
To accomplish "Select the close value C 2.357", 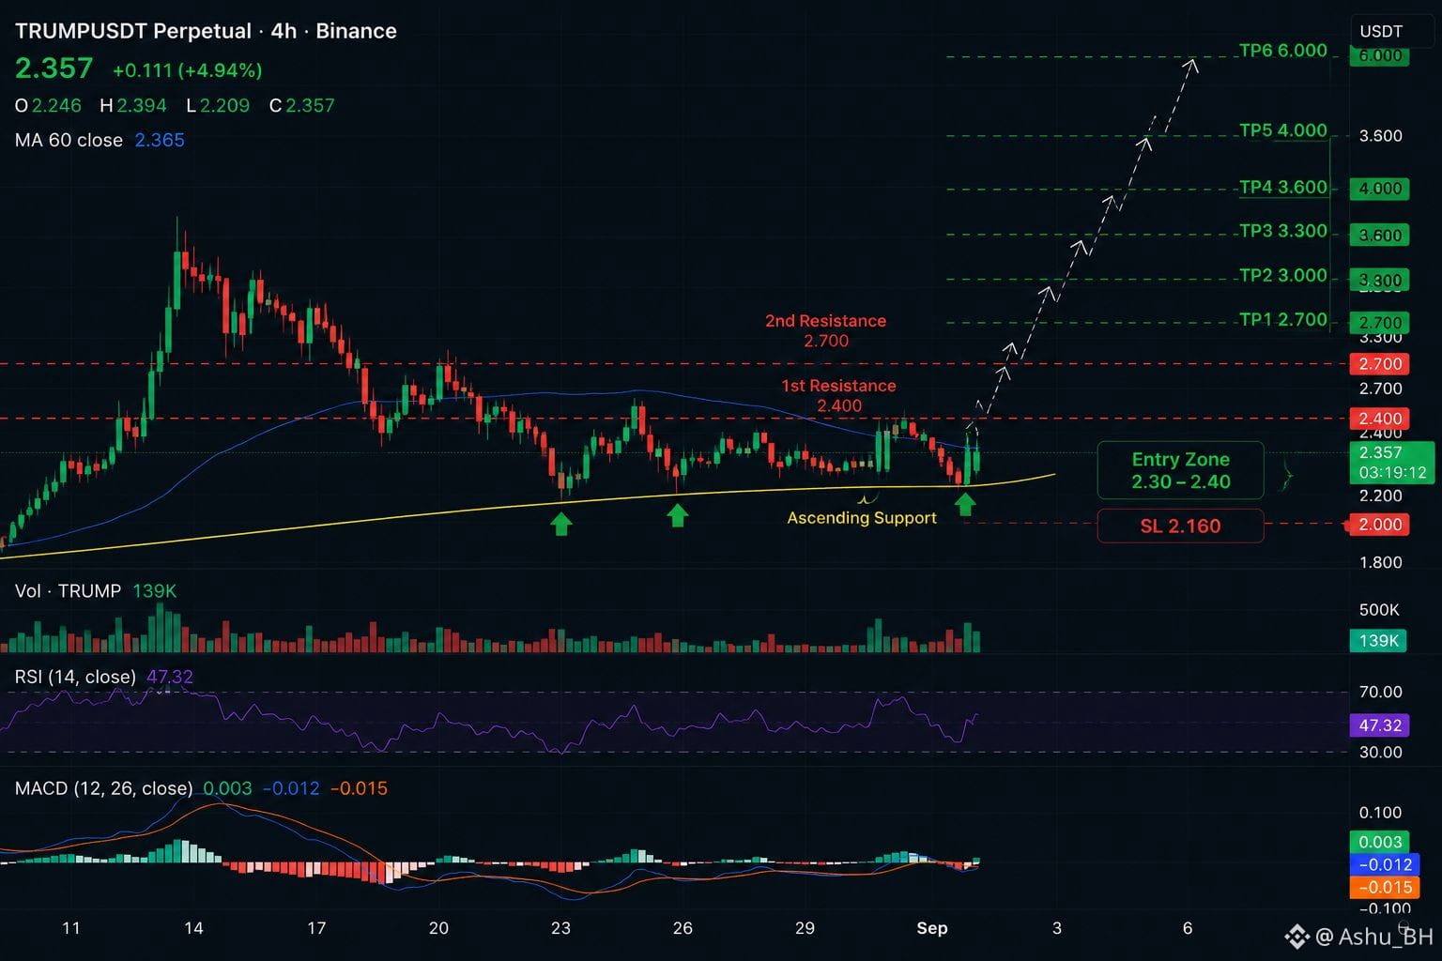I will pyautogui.click(x=302, y=105).
